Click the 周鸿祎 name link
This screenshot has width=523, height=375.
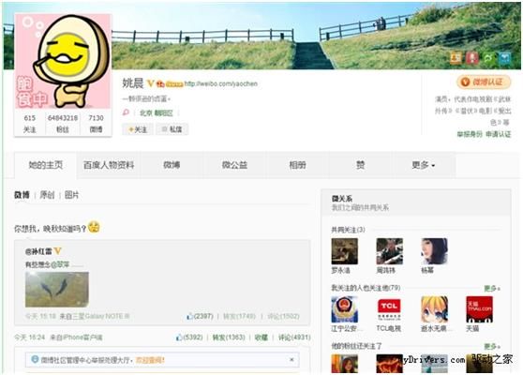(x=385, y=270)
